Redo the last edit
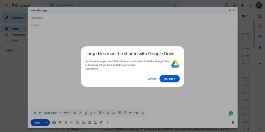Viewport: 265px width, 132px height. (x=40, y=113)
